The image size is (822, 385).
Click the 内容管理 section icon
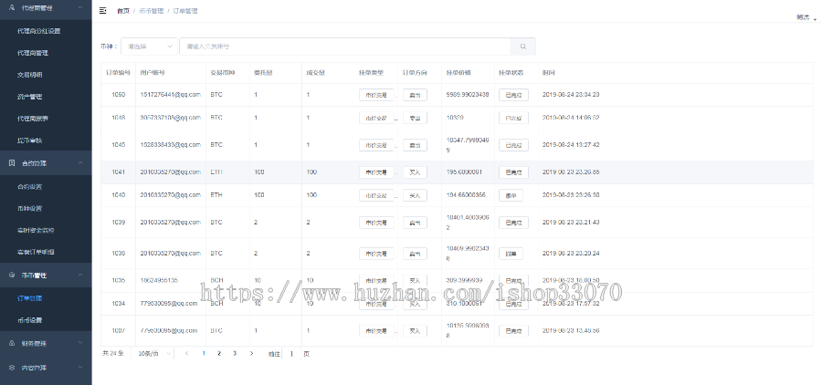(12, 367)
